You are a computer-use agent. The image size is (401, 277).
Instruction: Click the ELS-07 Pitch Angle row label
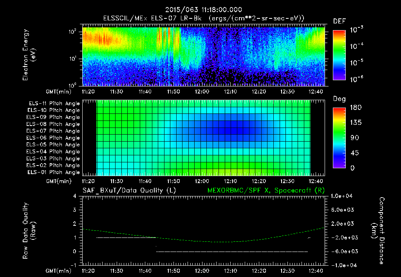click(53, 131)
